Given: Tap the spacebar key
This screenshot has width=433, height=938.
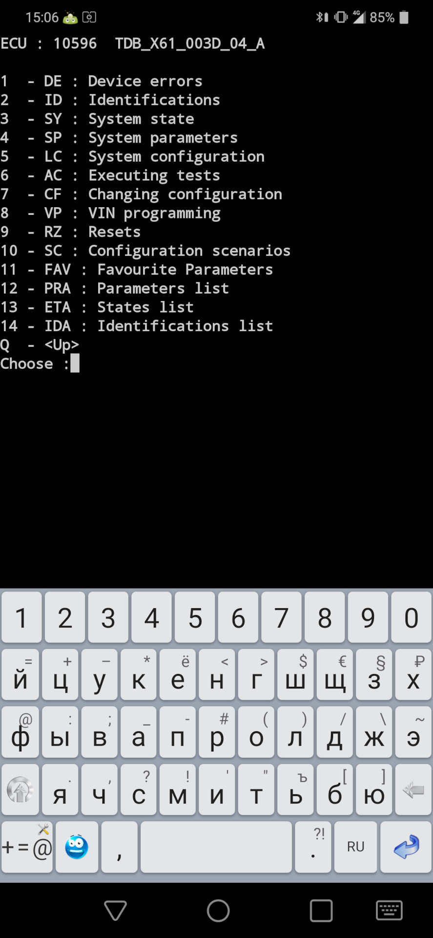Looking at the screenshot, I should coord(216,847).
